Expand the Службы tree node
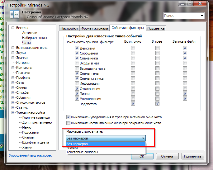Image resolution: width=213 pixels, height=170 pixels. (13, 92)
